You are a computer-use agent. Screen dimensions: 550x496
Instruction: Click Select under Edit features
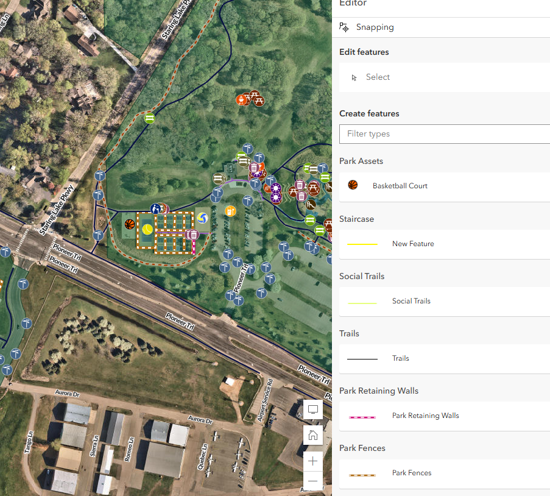click(x=378, y=77)
